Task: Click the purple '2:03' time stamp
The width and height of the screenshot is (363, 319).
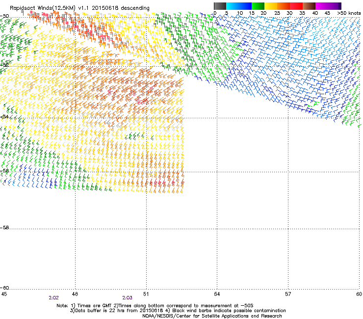Action: 128,298
